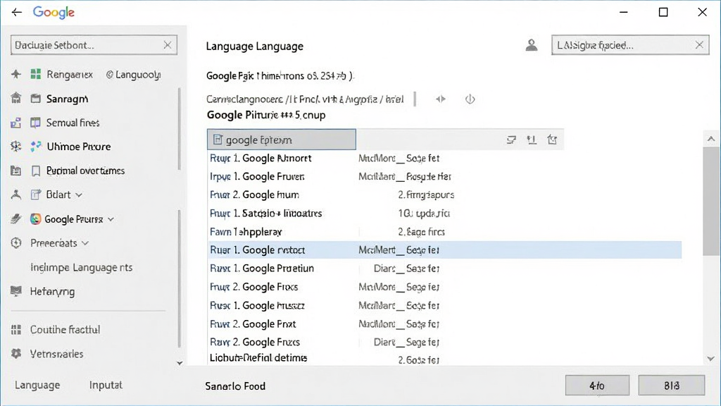Click the green grid icon for Rengaenex
721x406 pixels.
[x=36, y=74]
